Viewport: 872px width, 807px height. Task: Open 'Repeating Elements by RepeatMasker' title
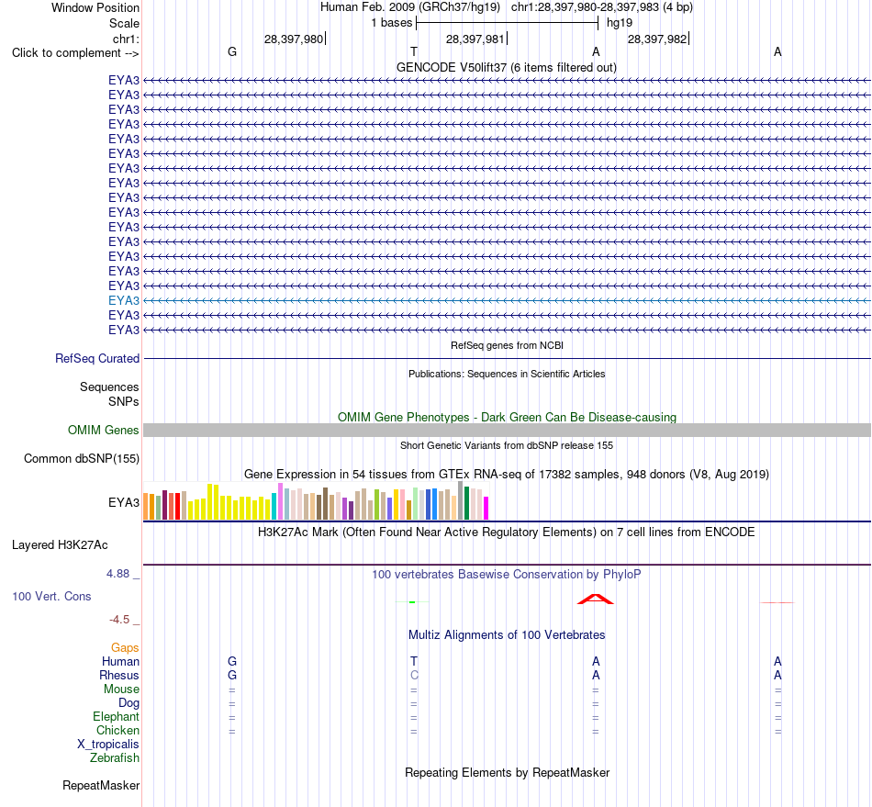507,773
